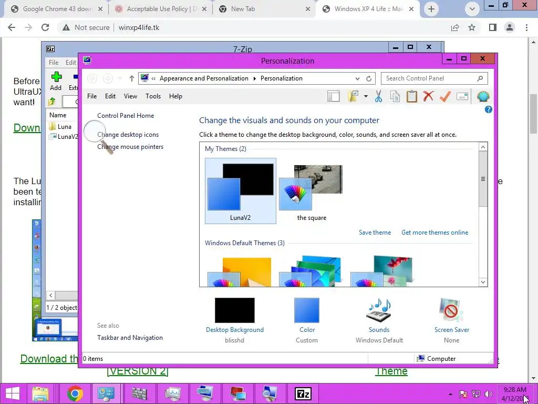Click Change desktop icons link
The height and width of the screenshot is (404, 538).
coord(128,135)
